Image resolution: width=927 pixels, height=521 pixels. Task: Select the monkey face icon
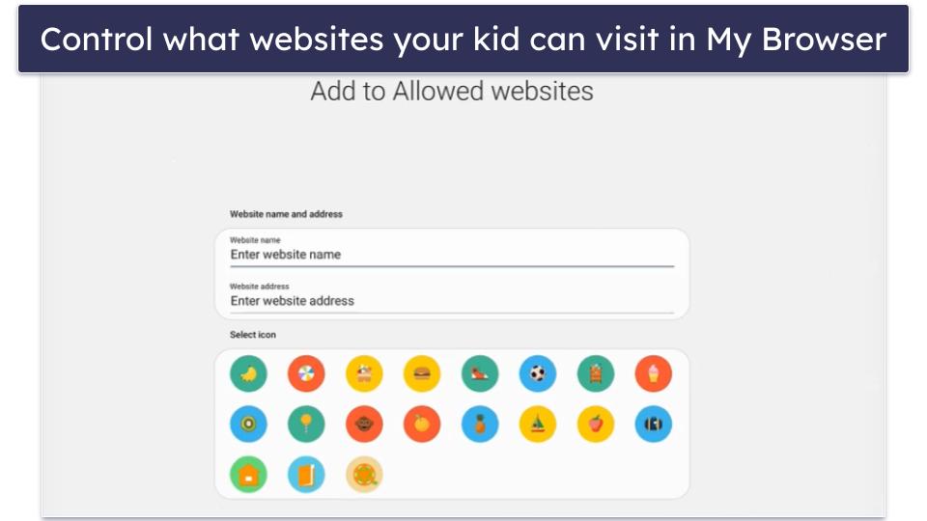coord(364,424)
